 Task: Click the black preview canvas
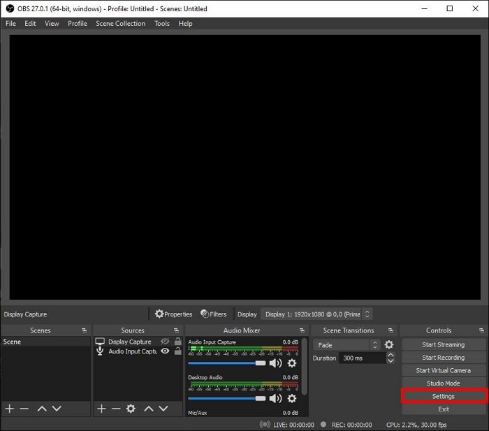click(245, 167)
